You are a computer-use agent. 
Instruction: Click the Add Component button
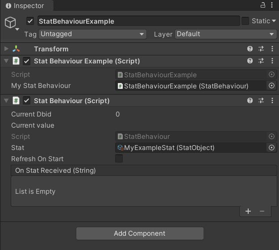pyautogui.click(x=140, y=233)
